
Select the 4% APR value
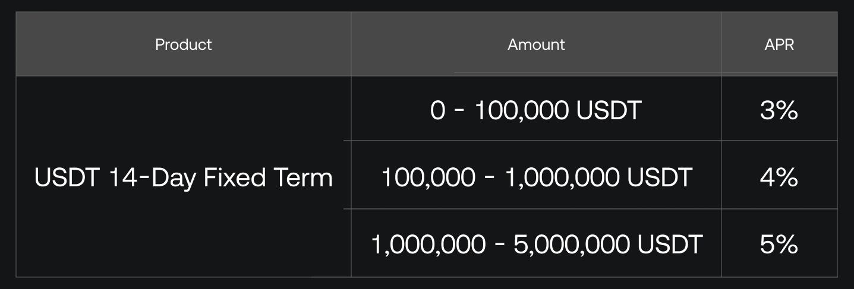coord(779,177)
